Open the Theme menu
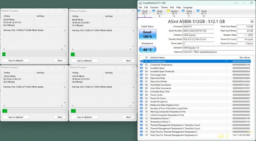The image size is (256, 141). (164, 7)
